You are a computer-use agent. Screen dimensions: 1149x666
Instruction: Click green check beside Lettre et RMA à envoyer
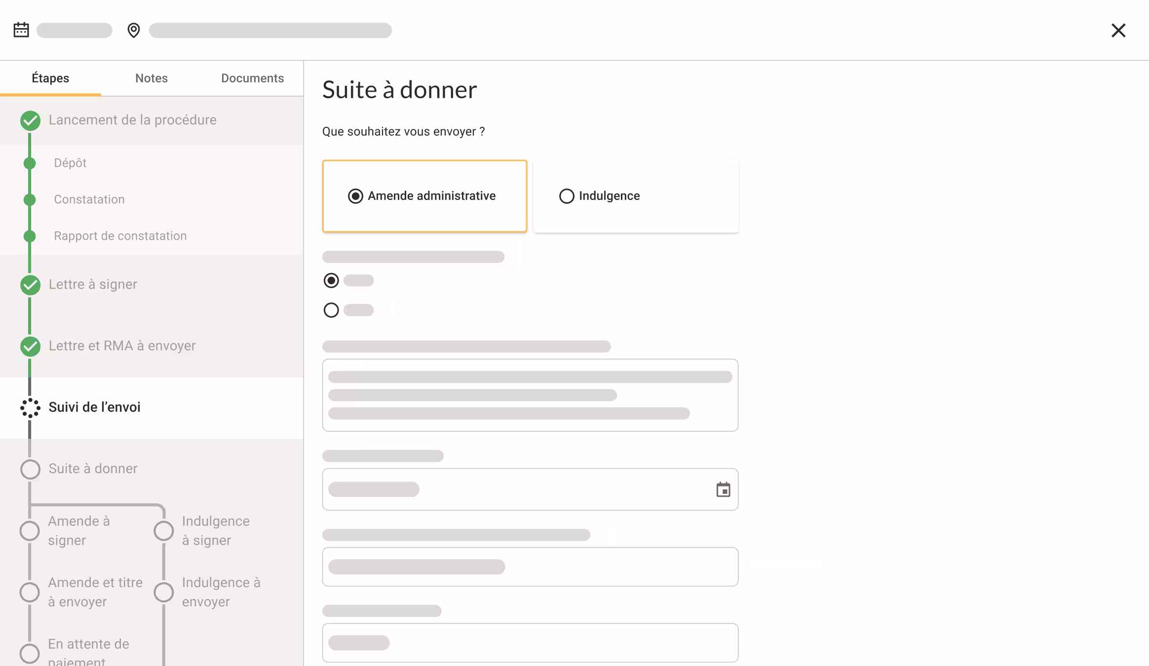[x=30, y=346]
